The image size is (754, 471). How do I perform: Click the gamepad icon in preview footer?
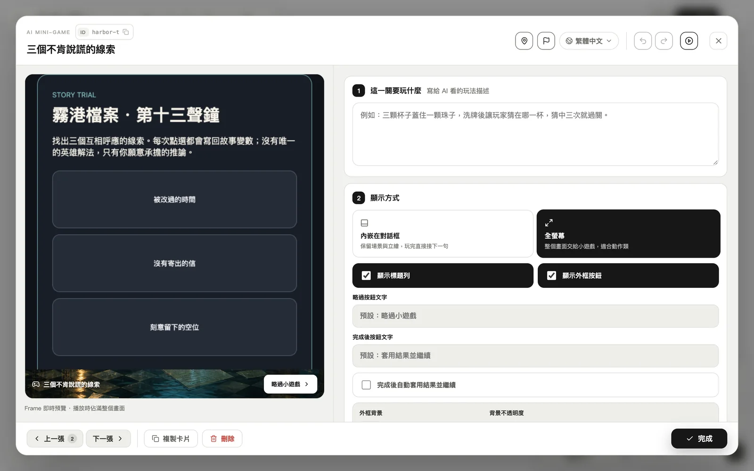coord(36,384)
